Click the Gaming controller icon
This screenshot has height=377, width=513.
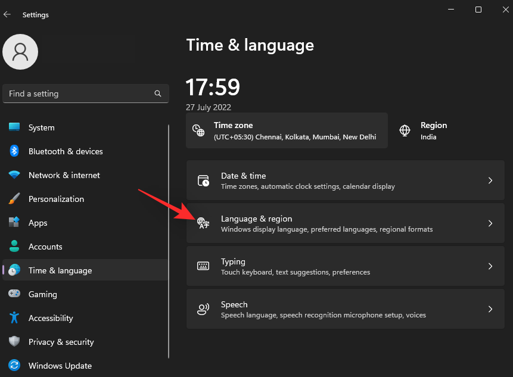click(x=14, y=293)
